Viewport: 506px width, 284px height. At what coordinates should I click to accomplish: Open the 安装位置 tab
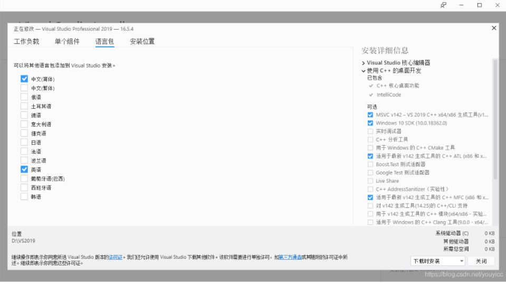(x=142, y=41)
